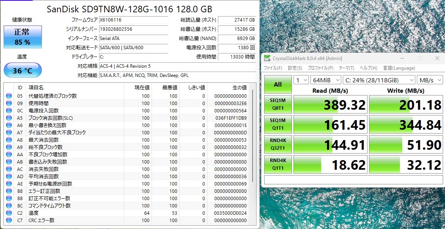Click the 現在値 column header

point(138,88)
